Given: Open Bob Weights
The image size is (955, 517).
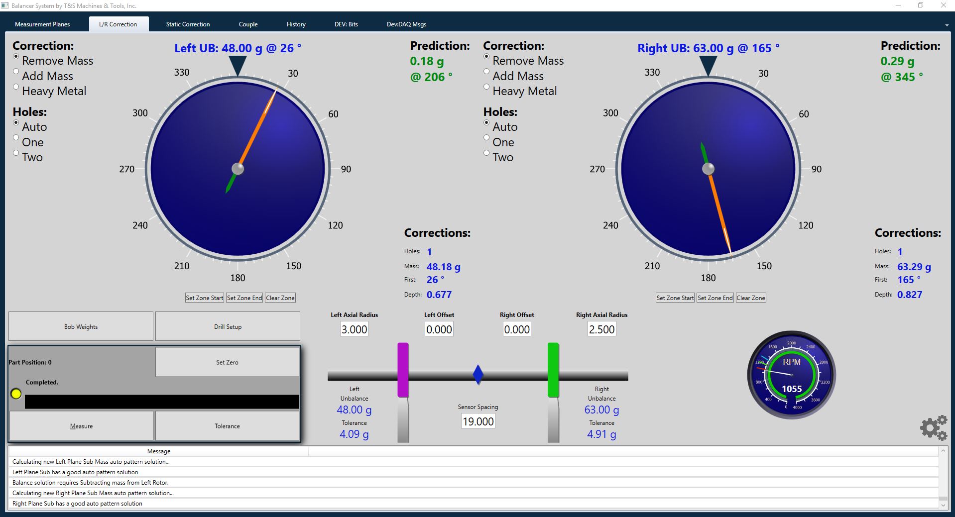Looking at the screenshot, I should pos(81,326).
